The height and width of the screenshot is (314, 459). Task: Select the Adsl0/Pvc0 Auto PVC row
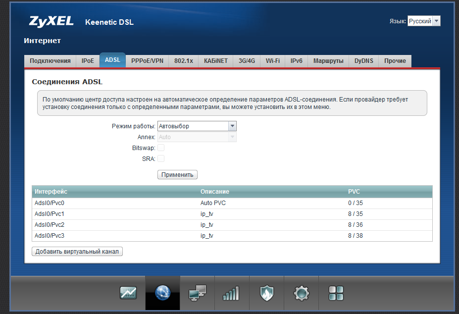232,203
